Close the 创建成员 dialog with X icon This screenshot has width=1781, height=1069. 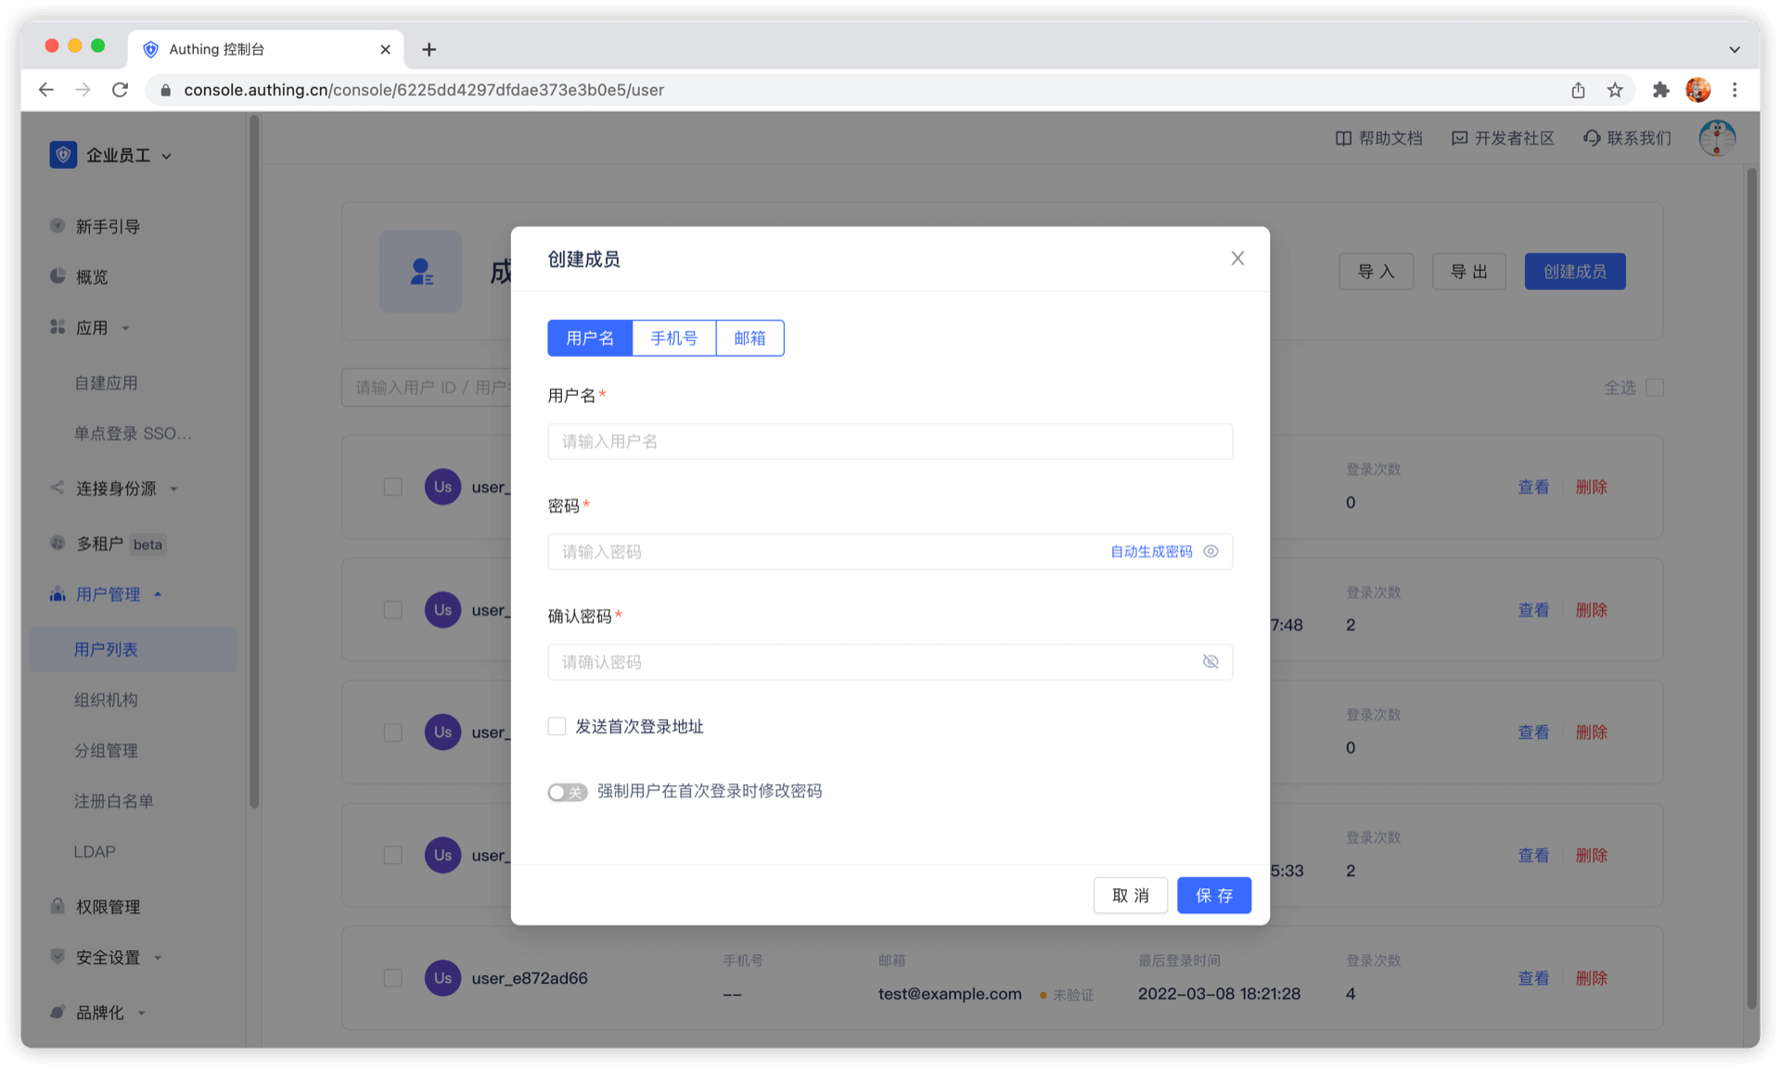point(1236,259)
